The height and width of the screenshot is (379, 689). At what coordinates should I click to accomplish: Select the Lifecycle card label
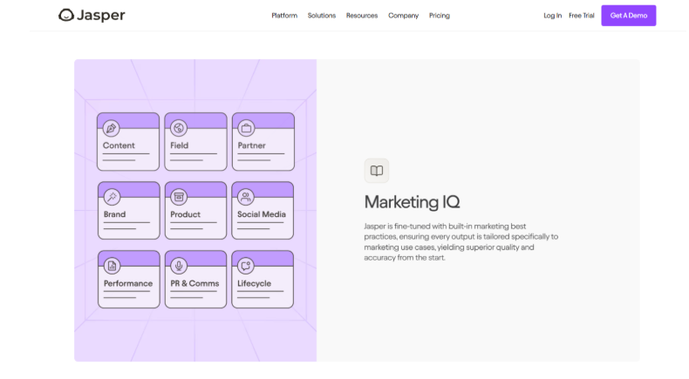(x=255, y=283)
